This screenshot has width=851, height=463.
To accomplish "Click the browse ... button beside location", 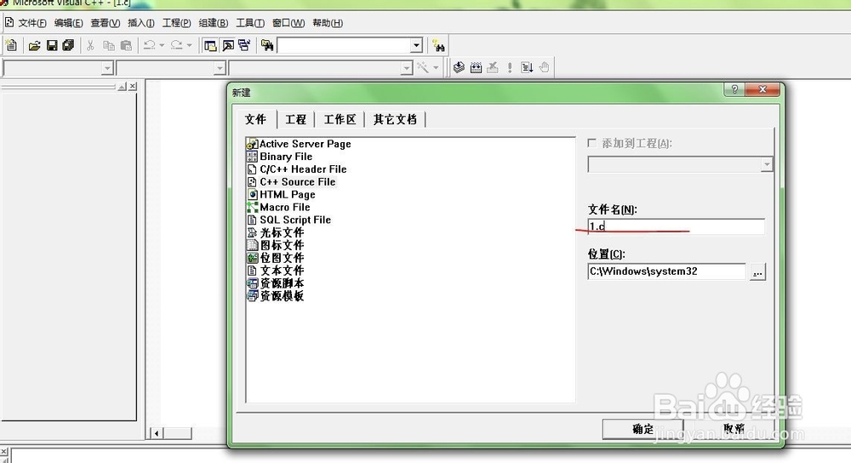I will click(x=757, y=272).
